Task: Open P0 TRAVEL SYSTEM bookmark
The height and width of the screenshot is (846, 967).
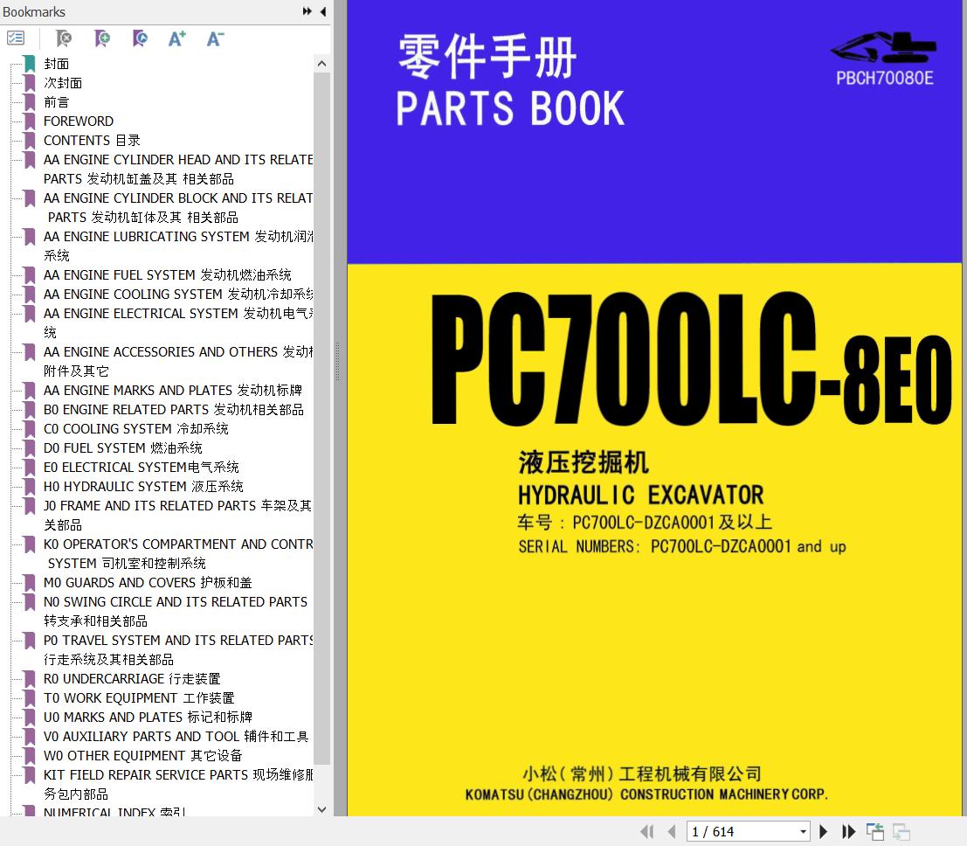Action: pyautogui.click(x=178, y=649)
